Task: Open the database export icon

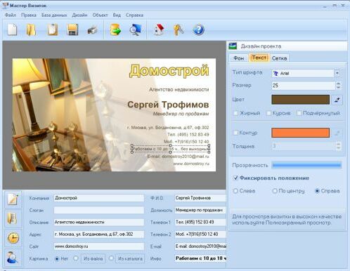Action: (x=115, y=30)
